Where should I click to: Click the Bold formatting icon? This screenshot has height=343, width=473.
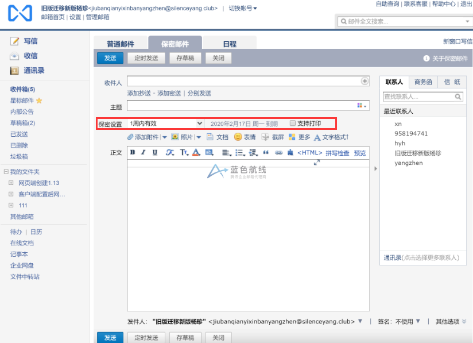[133, 152]
